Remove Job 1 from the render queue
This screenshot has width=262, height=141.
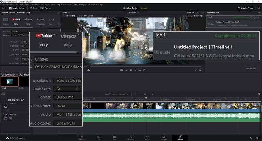tap(259, 17)
